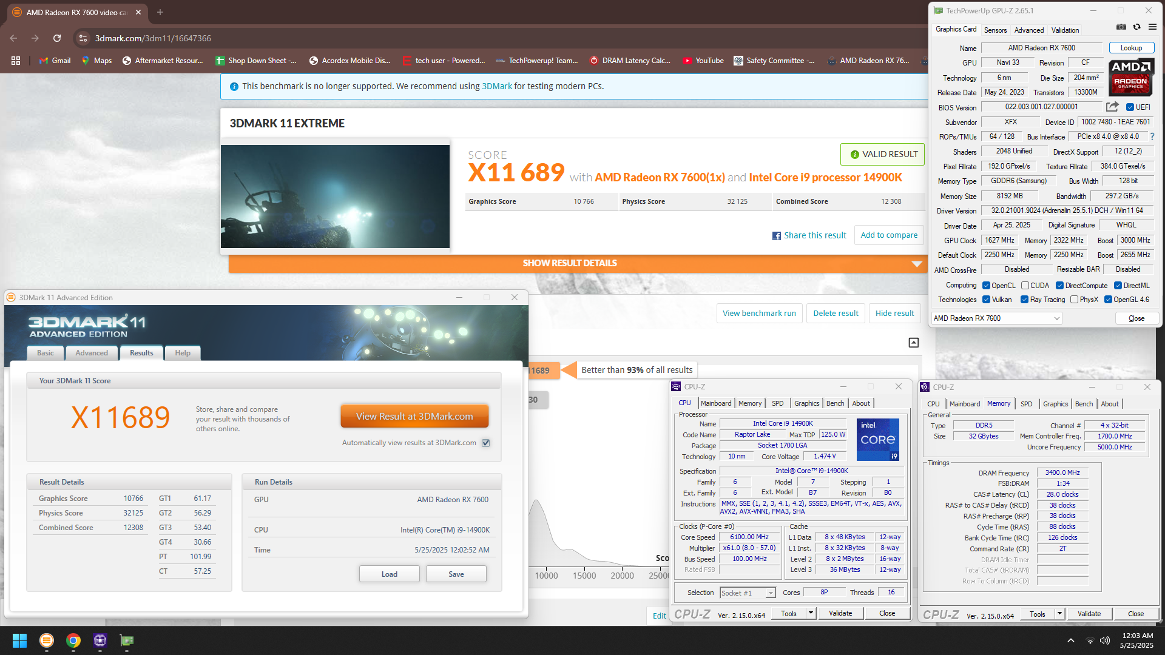Open YouTube bookmark

(703, 61)
